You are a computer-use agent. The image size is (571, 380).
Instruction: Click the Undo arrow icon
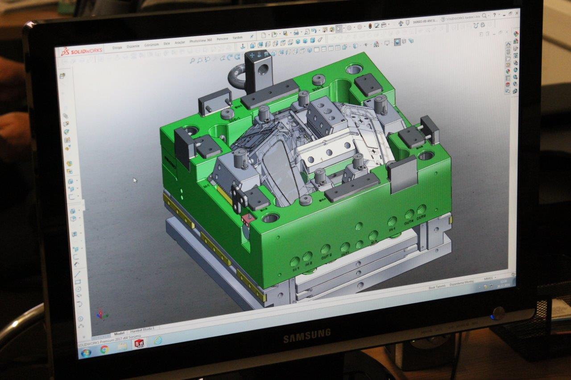(314, 31)
